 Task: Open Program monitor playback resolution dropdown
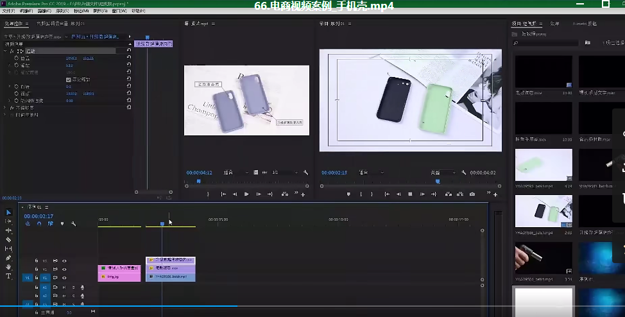[x=444, y=173]
